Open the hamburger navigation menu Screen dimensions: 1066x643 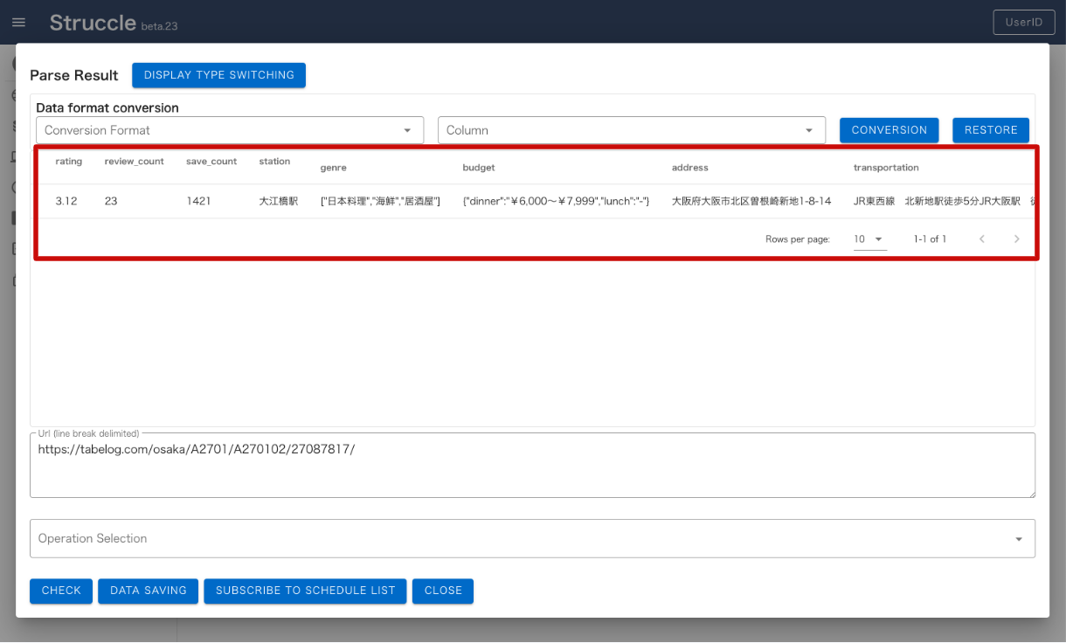pyautogui.click(x=18, y=22)
